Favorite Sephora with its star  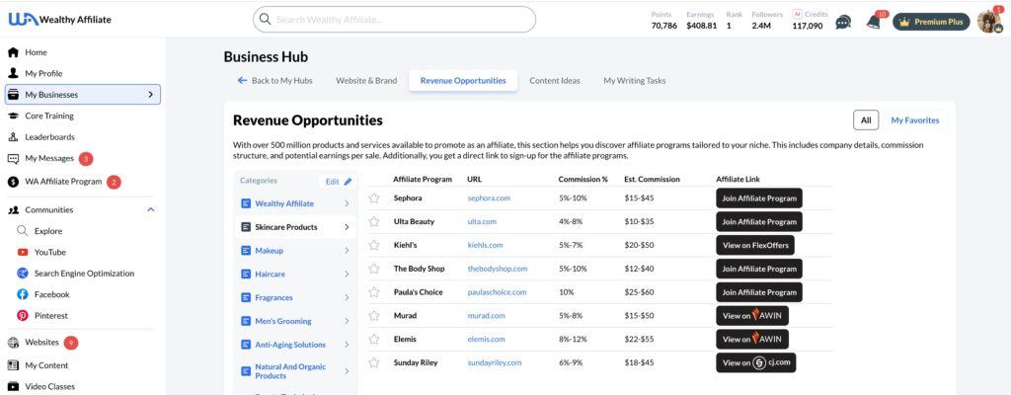[x=374, y=198]
